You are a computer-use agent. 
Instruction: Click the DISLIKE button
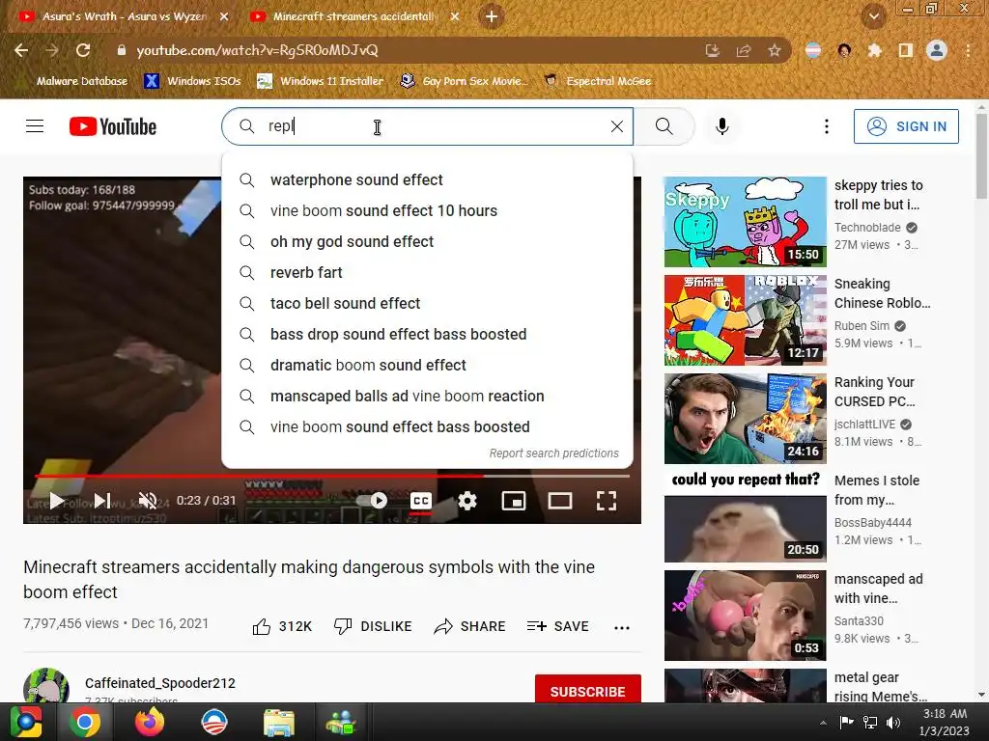[x=373, y=626]
